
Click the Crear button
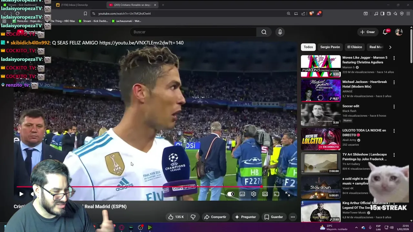pos(368,32)
